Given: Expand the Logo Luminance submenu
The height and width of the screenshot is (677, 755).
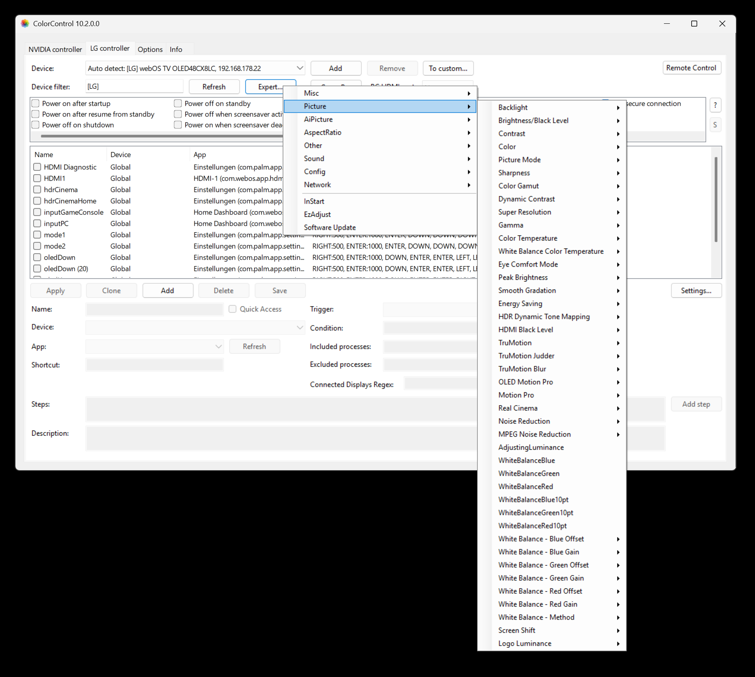Looking at the screenshot, I should tap(552, 643).
